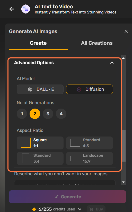Viewport: 132px width, 212px height.
Task: Set number of generations to 1
Action: tap(22, 114)
